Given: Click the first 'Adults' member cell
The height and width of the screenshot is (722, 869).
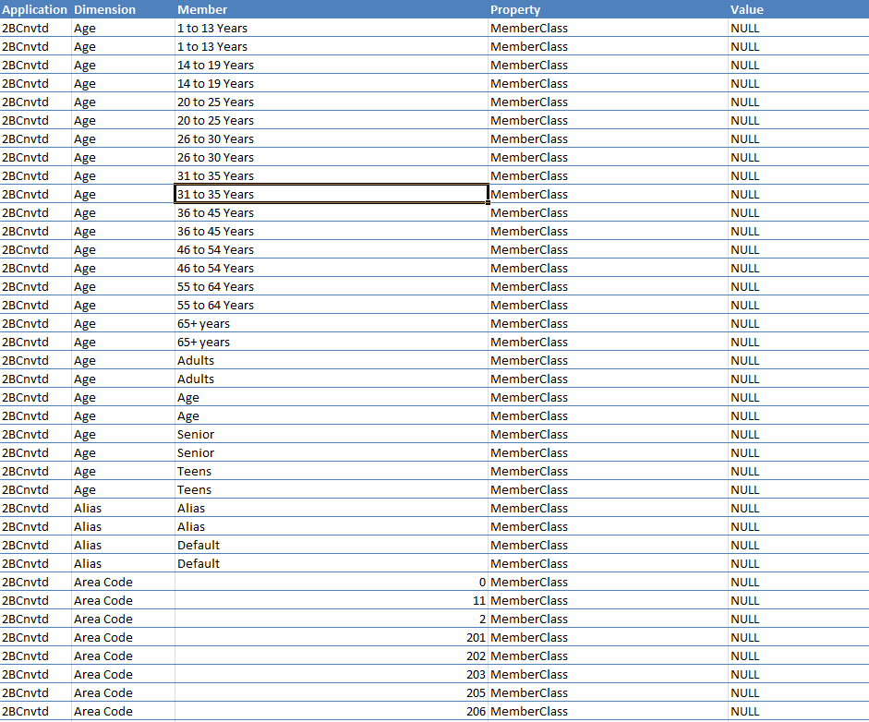Looking at the screenshot, I should [332, 361].
